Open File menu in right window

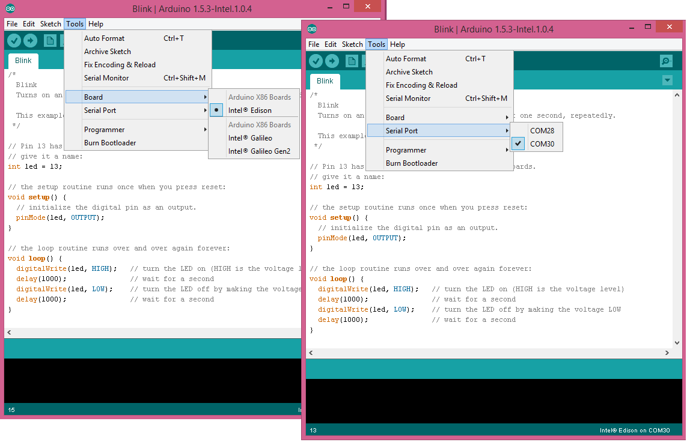coord(314,44)
